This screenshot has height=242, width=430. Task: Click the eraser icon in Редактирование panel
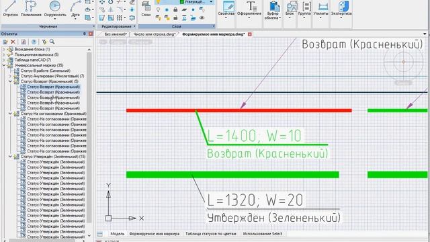[x=132, y=2]
